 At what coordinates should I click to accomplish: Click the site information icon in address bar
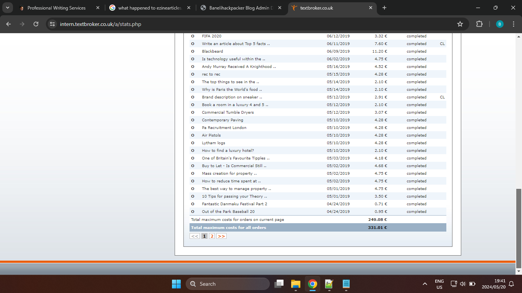coord(53,24)
